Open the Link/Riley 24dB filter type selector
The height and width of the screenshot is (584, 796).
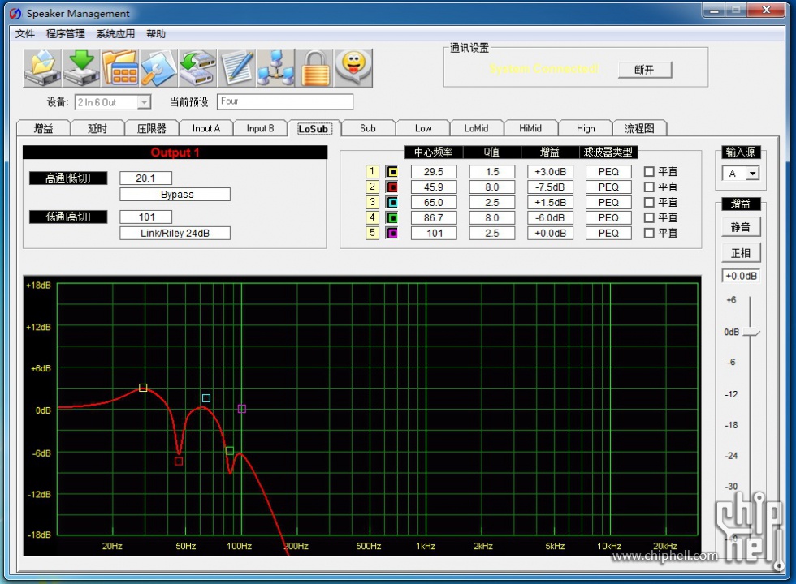pyautogui.click(x=175, y=234)
